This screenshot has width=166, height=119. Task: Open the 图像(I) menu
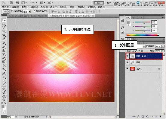click(25, 7)
